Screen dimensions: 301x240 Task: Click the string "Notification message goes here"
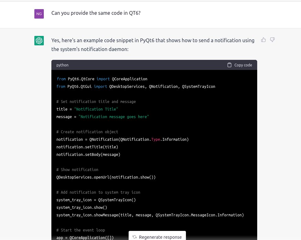coord(114,117)
